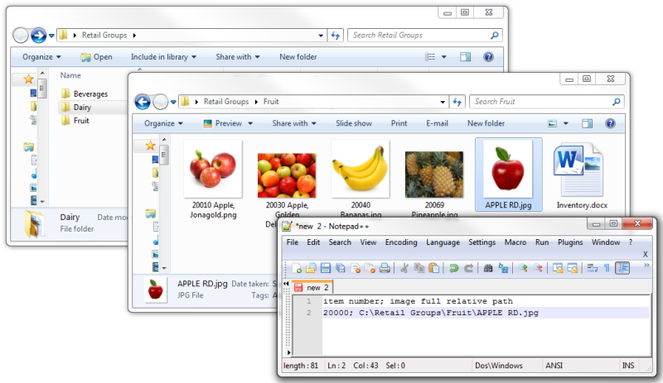Click the Forward arrow in Retail Groups window
The image size is (663, 383).
38,36
